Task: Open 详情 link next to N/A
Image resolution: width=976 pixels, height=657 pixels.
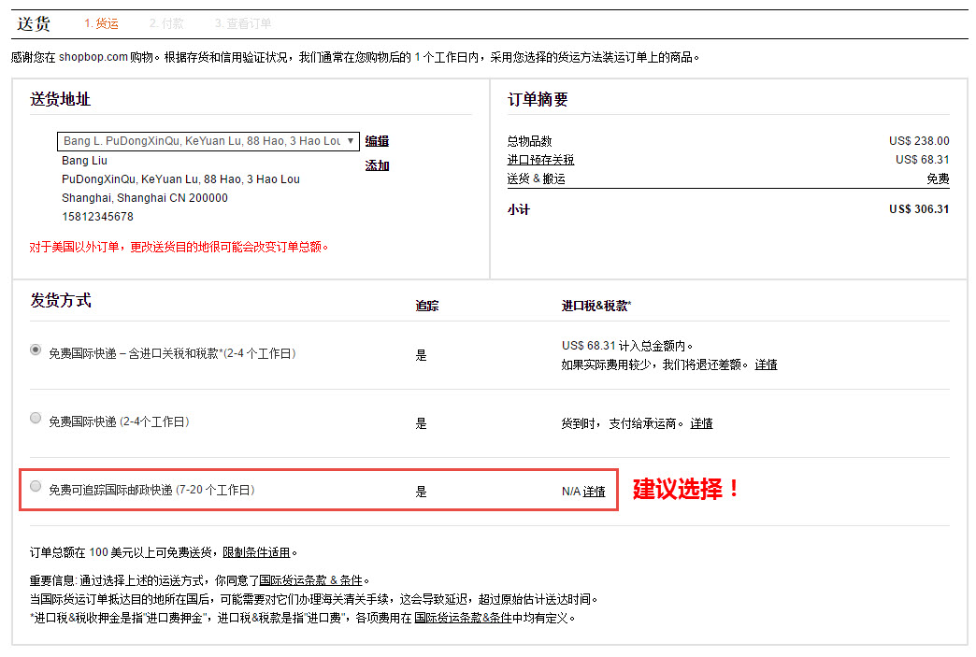Action: pos(594,492)
